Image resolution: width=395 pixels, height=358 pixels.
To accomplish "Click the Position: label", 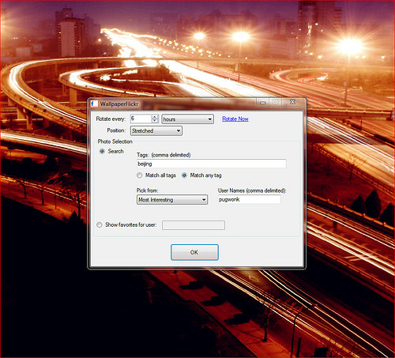I will 116,130.
